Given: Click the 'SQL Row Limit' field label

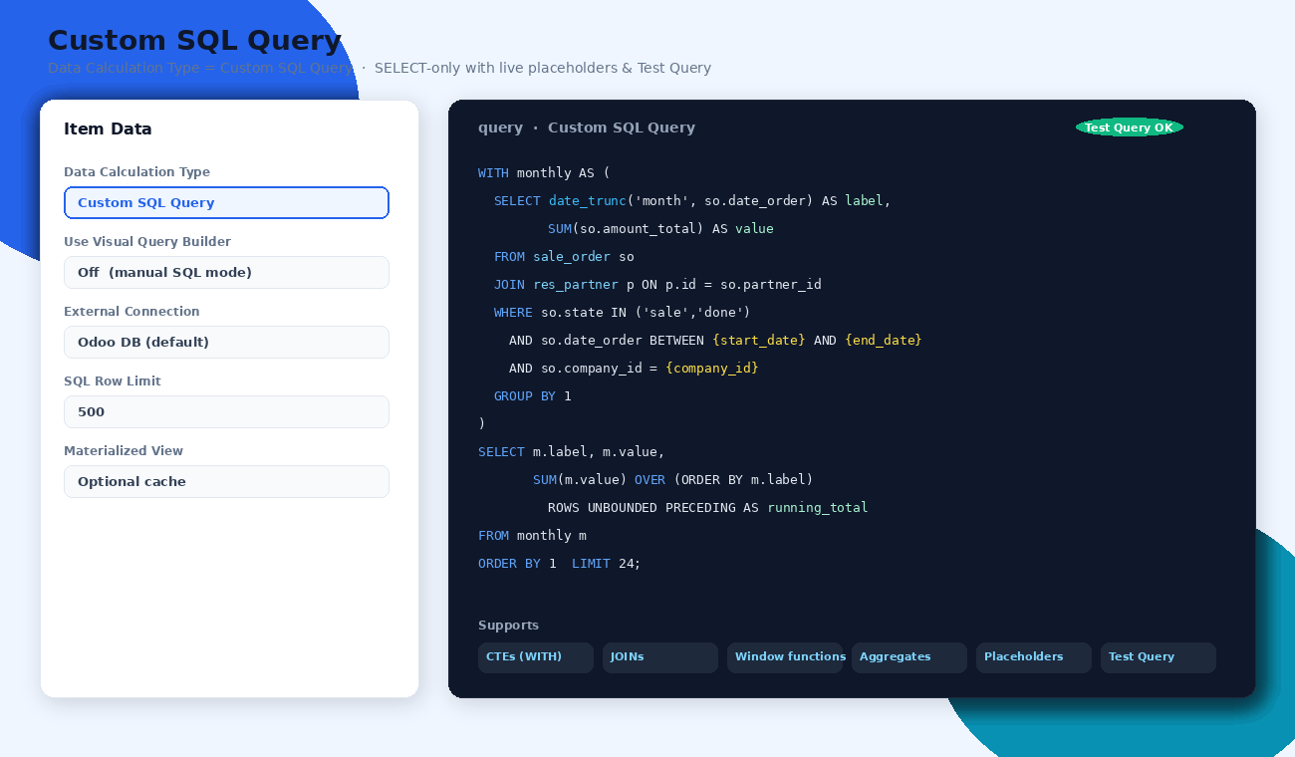Looking at the screenshot, I should click(x=113, y=381).
